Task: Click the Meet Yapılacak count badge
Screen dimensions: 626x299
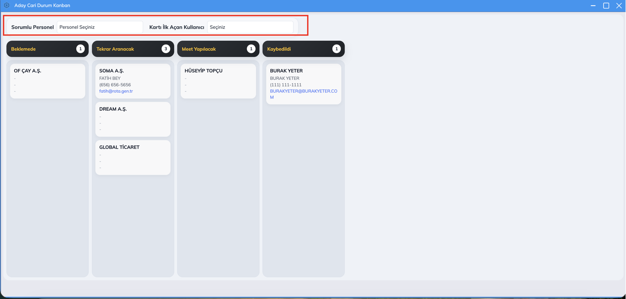Action: (x=251, y=49)
